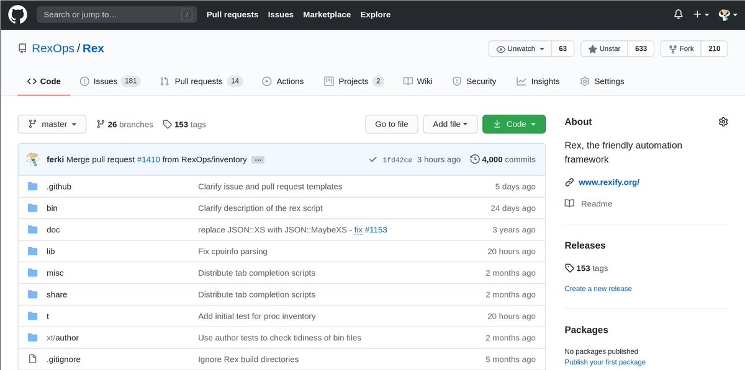Open the master branch selector
This screenshot has height=370, width=745.
coord(52,124)
